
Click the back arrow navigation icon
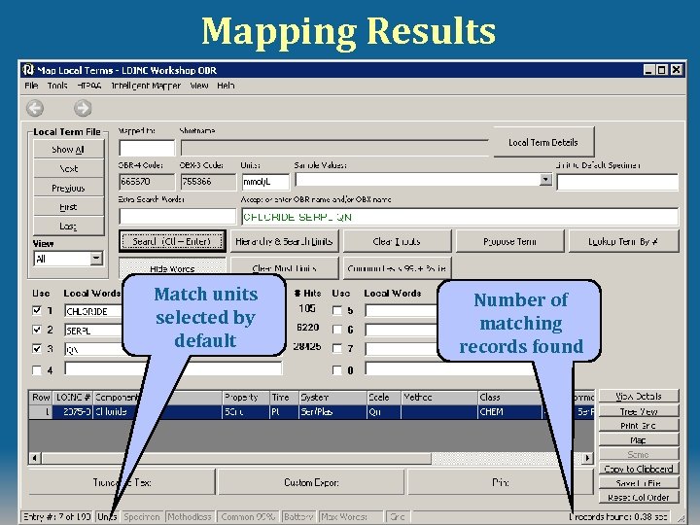point(35,108)
